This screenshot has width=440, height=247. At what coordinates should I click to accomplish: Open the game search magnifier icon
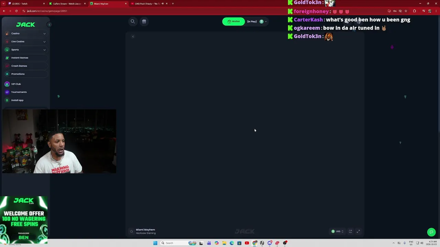click(133, 21)
